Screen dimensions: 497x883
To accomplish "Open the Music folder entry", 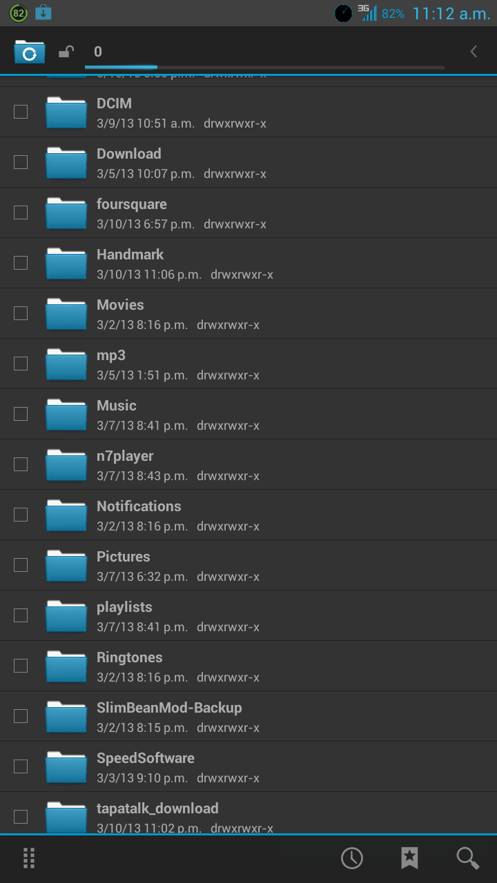I will [x=248, y=414].
